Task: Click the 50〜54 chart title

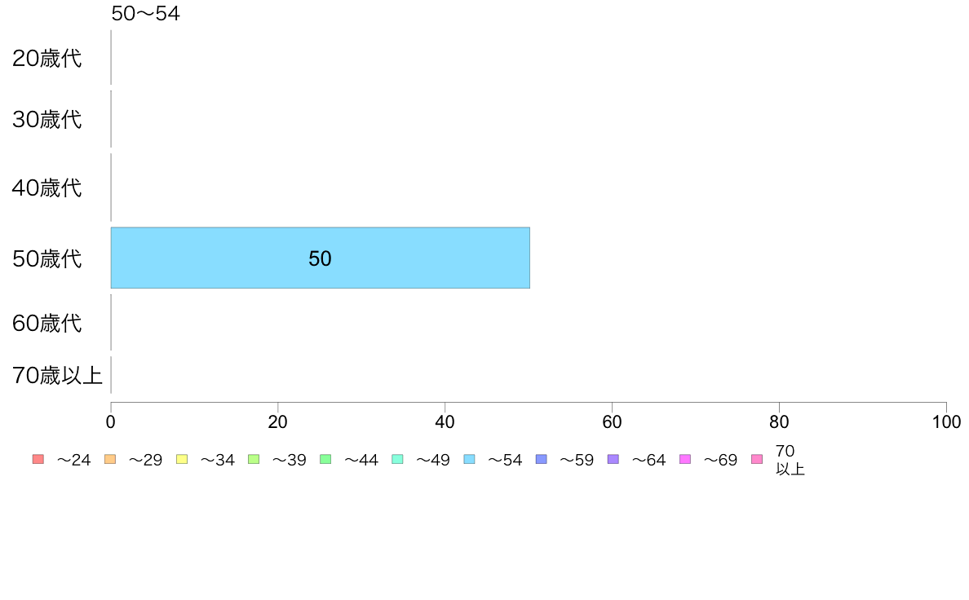Action: coord(146,13)
